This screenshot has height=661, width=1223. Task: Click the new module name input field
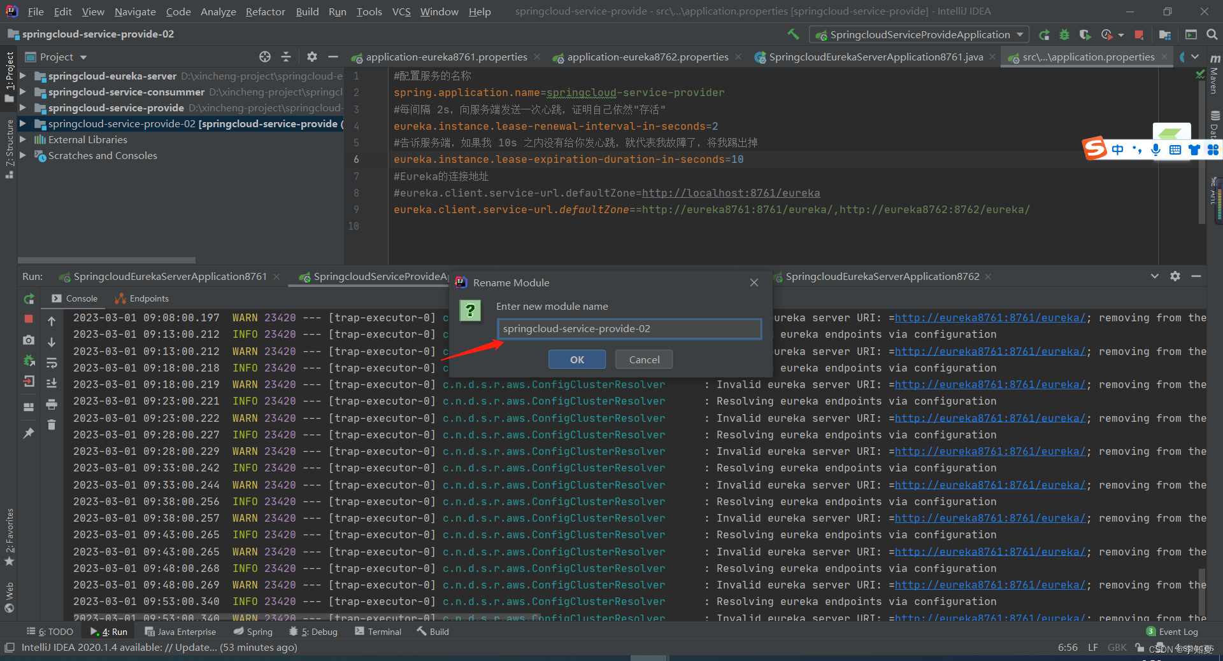pyautogui.click(x=629, y=329)
